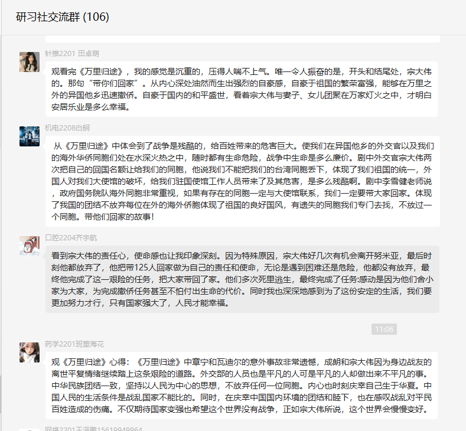This screenshot has height=431, width=466.
Task: Click sender name 药学2201班莹海花
Action: click(74, 344)
